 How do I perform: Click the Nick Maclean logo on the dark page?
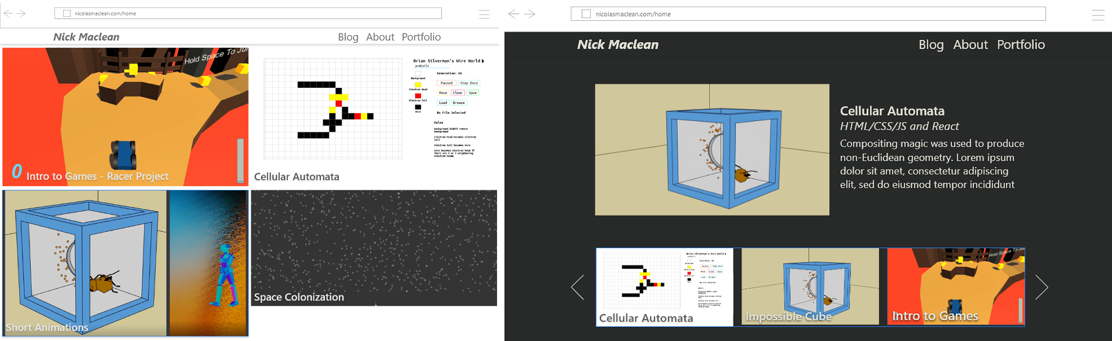tap(617, 45)
